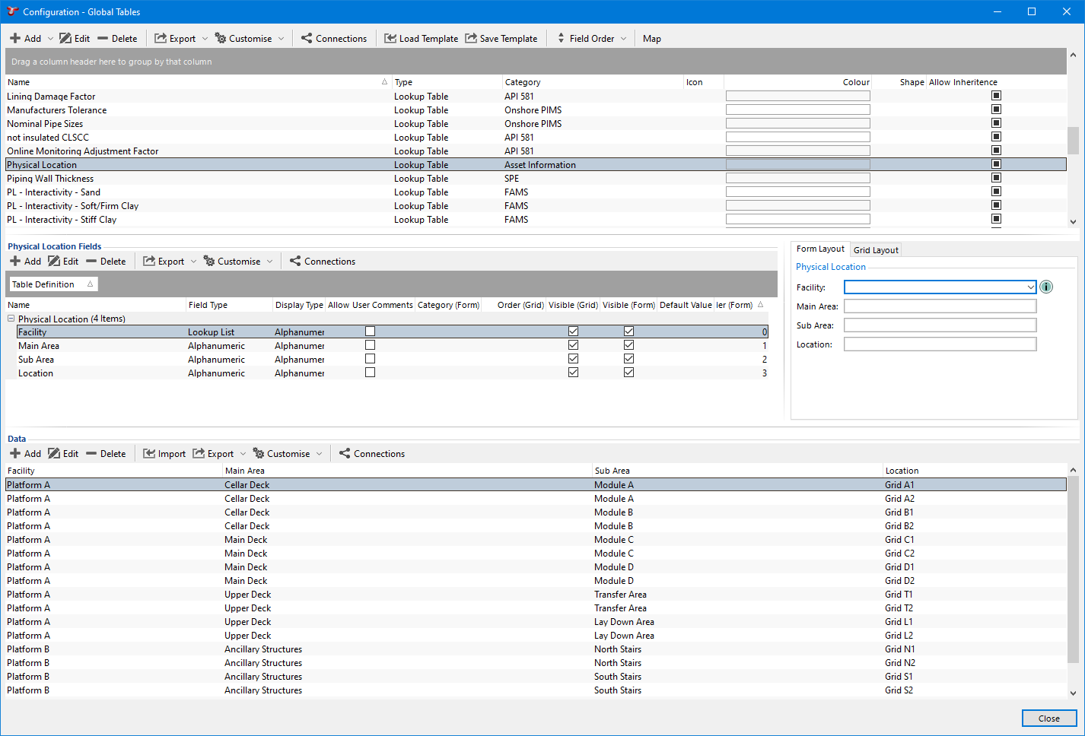Click the Map button in the toolbar

(651, 39)
